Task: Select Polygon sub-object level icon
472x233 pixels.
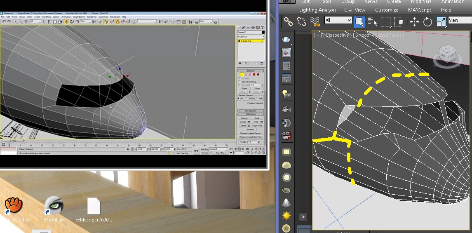Action: (x=254, y=74)
